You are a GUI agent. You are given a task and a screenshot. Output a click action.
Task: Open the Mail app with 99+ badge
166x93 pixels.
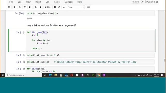(67, 75)
